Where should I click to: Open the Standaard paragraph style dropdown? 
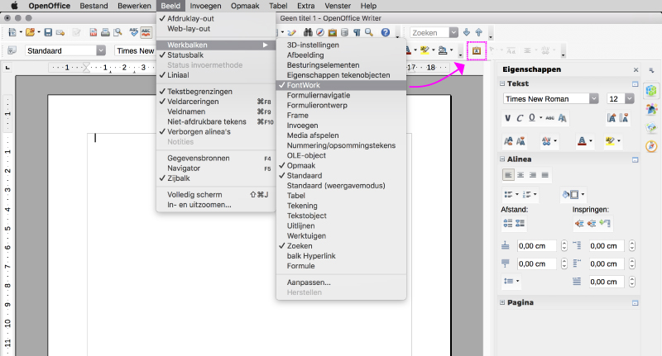[101, 50]
